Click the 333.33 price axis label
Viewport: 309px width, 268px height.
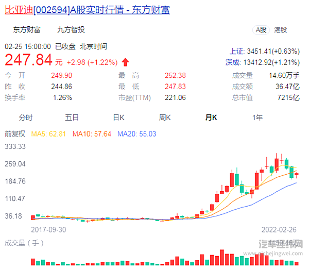15,147
